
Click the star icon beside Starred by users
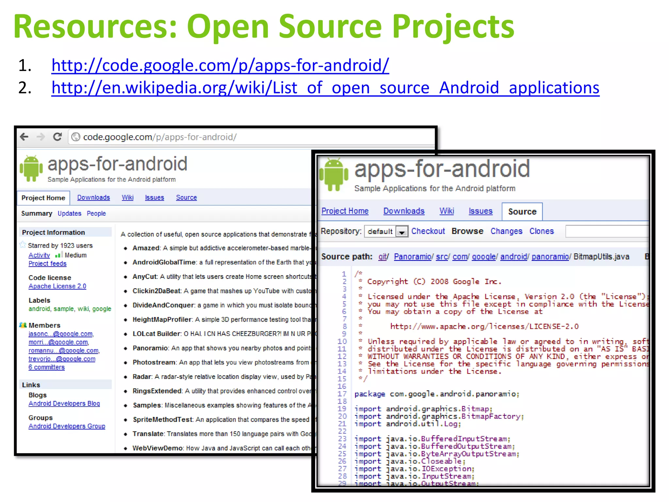23,245
